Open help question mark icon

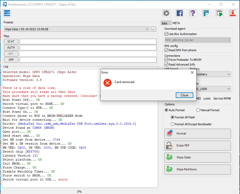click(x=193, y=13)
